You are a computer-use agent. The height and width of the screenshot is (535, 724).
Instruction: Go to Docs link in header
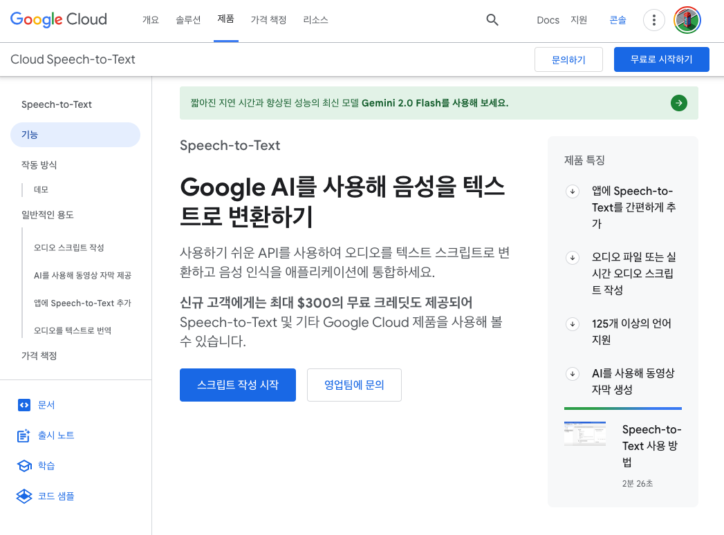tap(548, 20)
